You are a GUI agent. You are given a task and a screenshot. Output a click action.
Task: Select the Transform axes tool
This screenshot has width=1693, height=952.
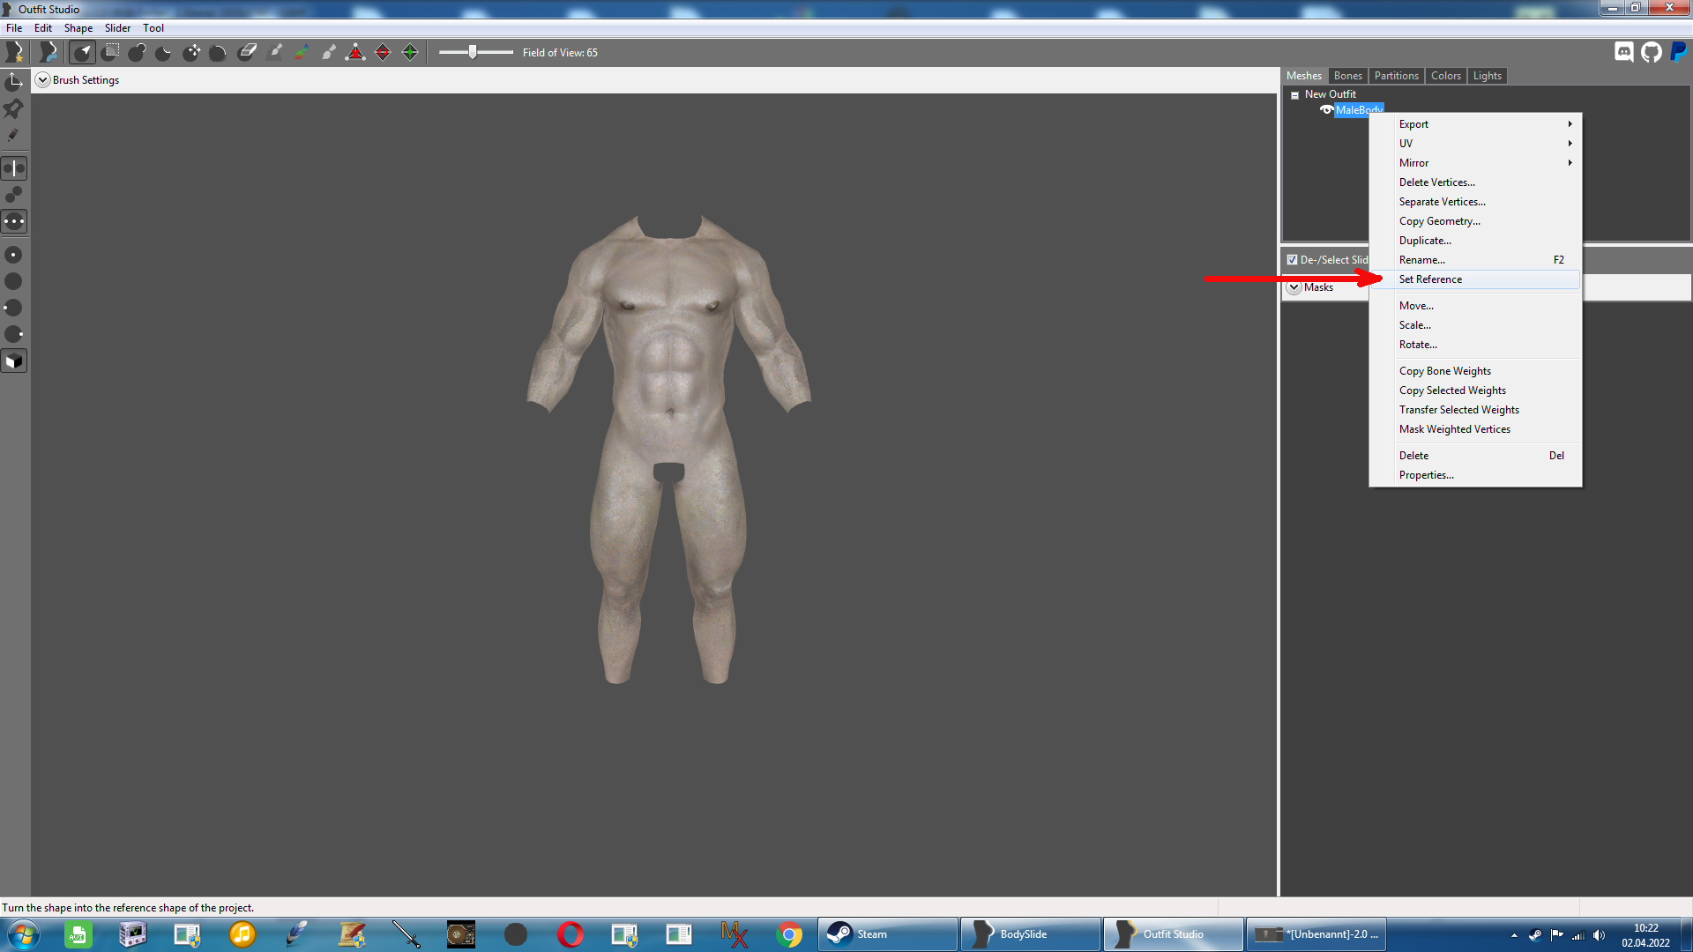[14, 82]
